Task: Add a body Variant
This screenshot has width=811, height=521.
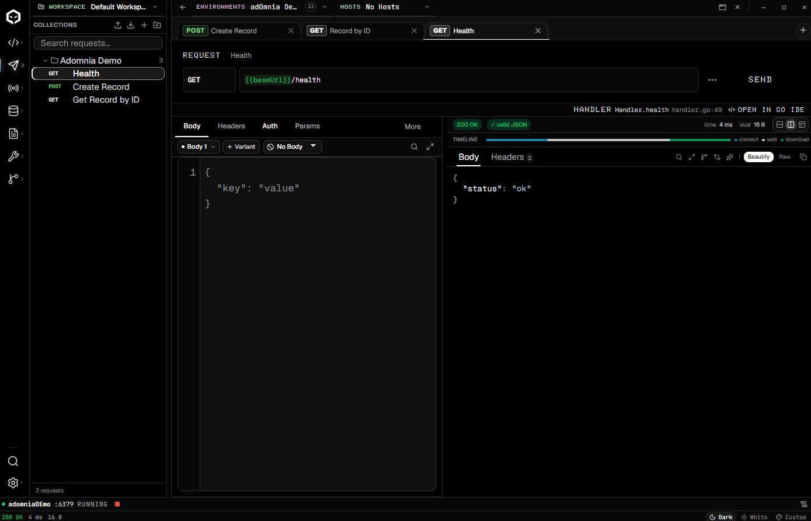Action: (241, 147)
